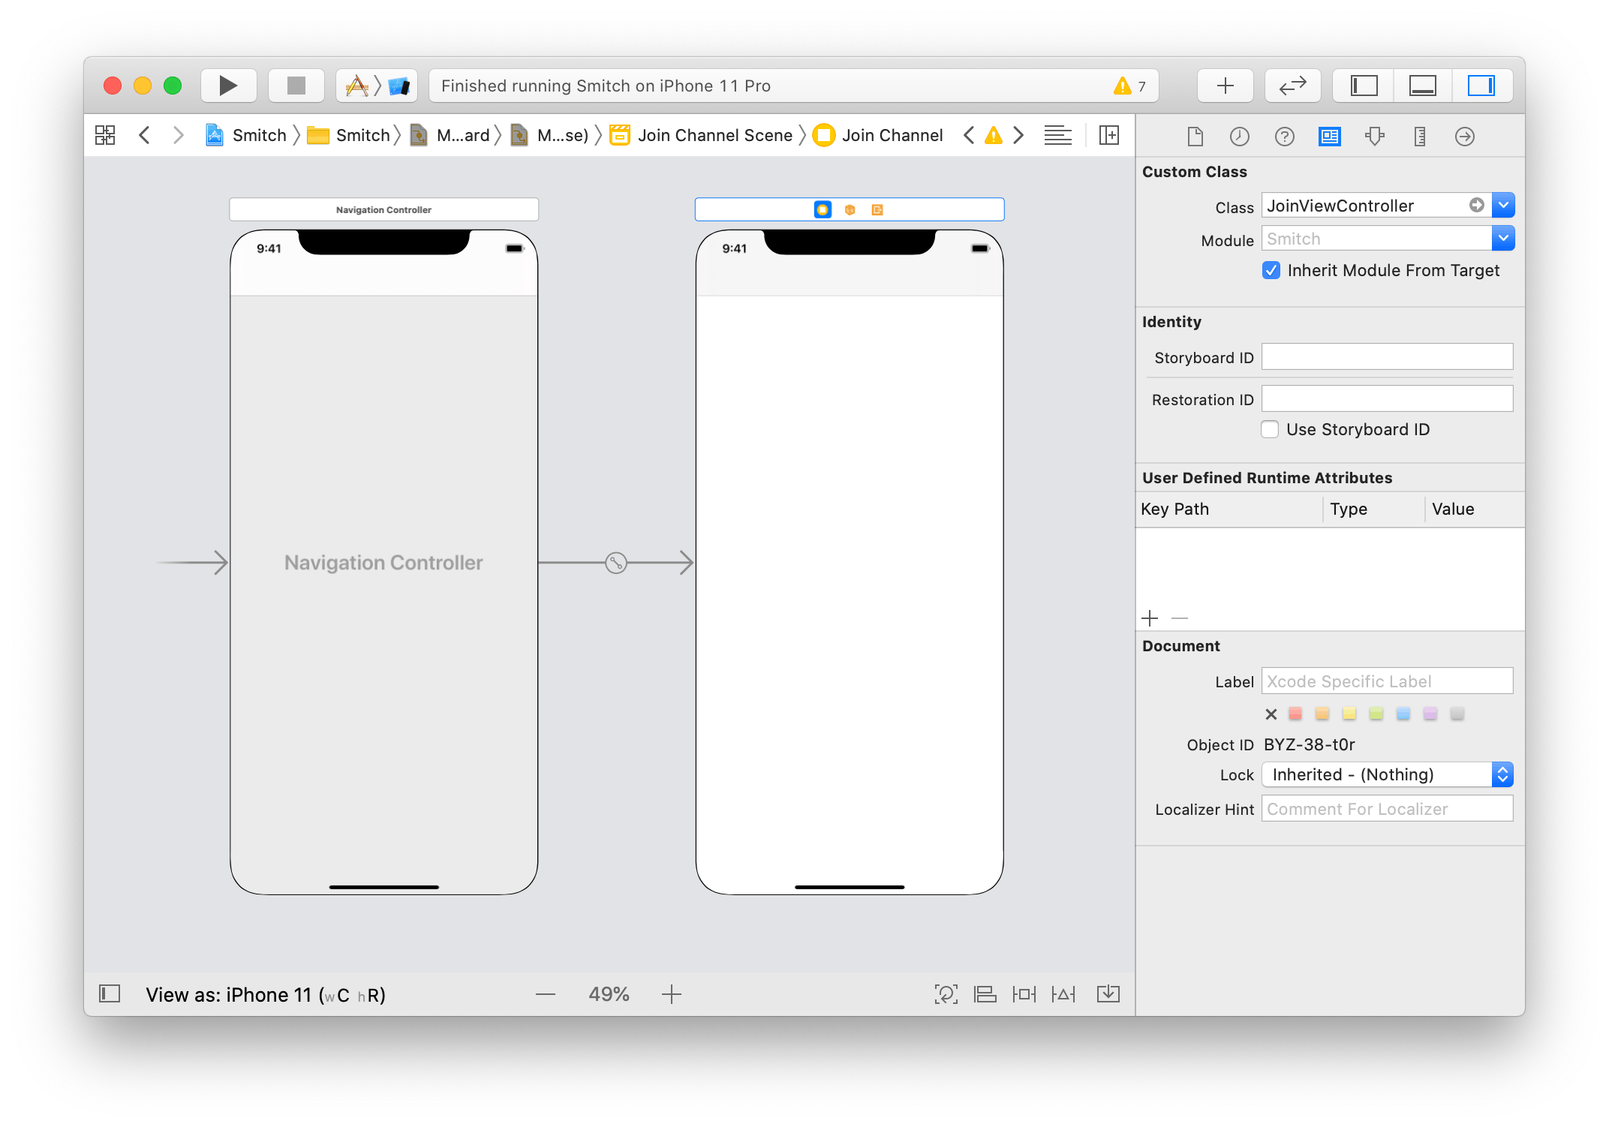1609x1127 pixels.
Task: Click the Embed In button
Action: pyautogui.click(x=1108, y=994)
